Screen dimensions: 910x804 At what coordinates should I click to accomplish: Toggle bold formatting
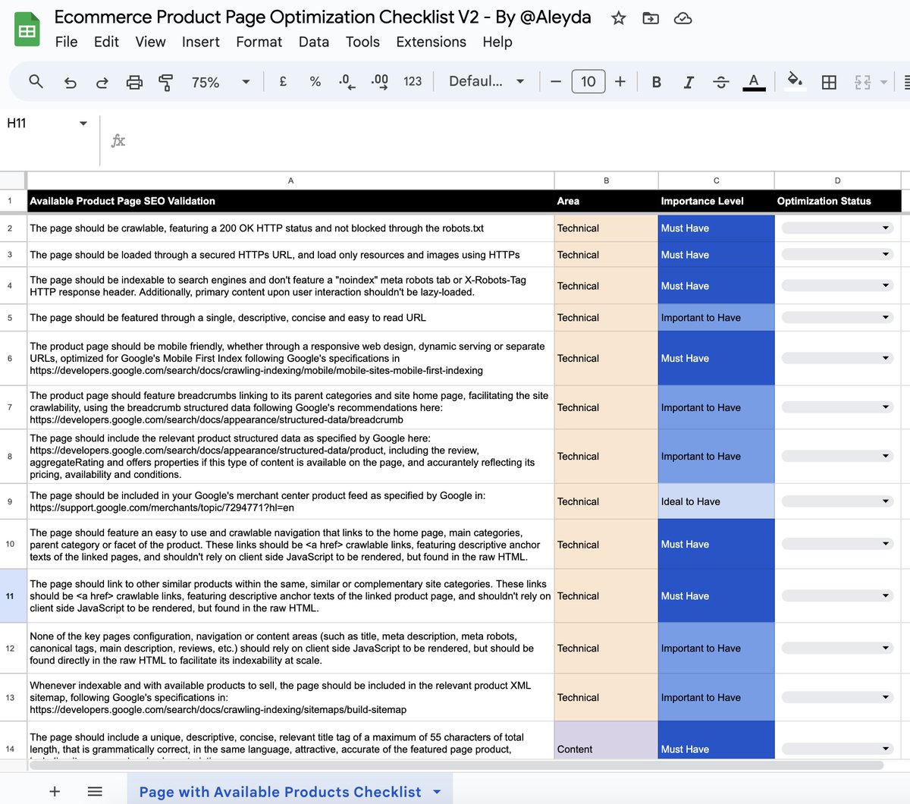656,82
